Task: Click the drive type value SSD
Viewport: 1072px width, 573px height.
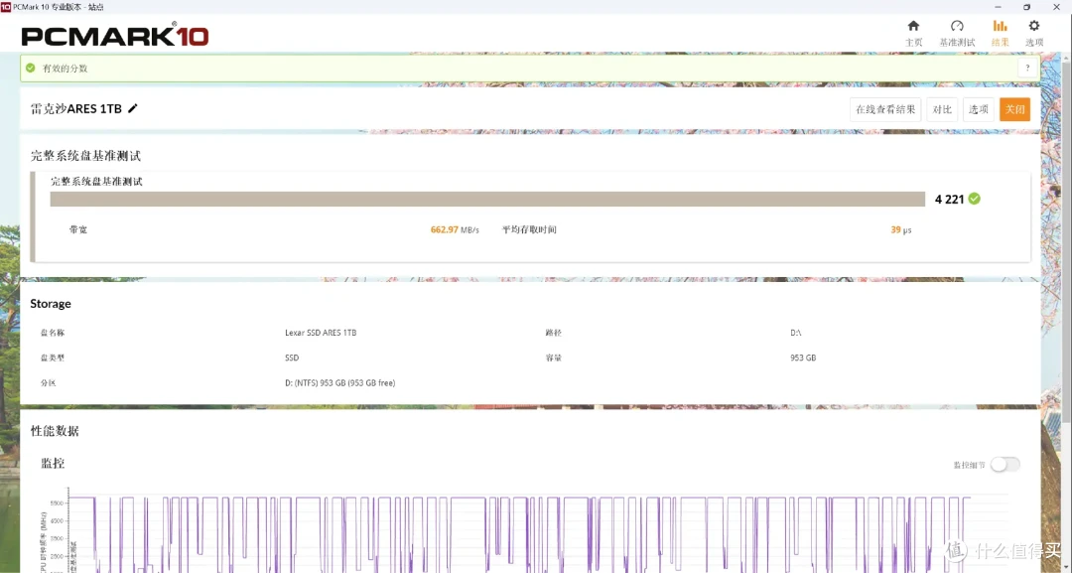Action: [x=292, y=358]
